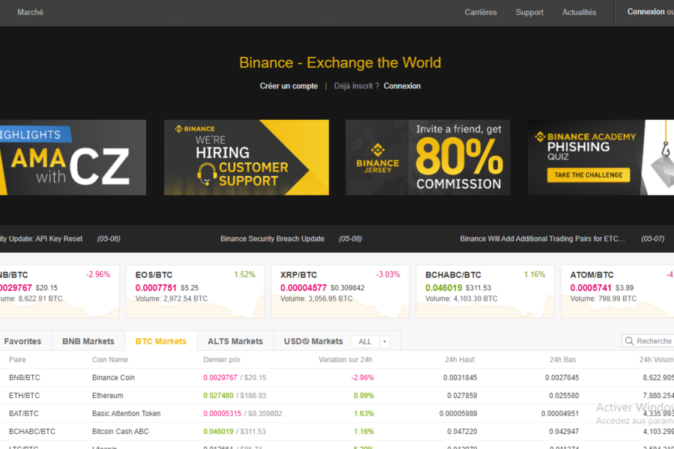Open the USD Markets tab
This screenshot has width=674, height=449.
[x=313, y=341]
